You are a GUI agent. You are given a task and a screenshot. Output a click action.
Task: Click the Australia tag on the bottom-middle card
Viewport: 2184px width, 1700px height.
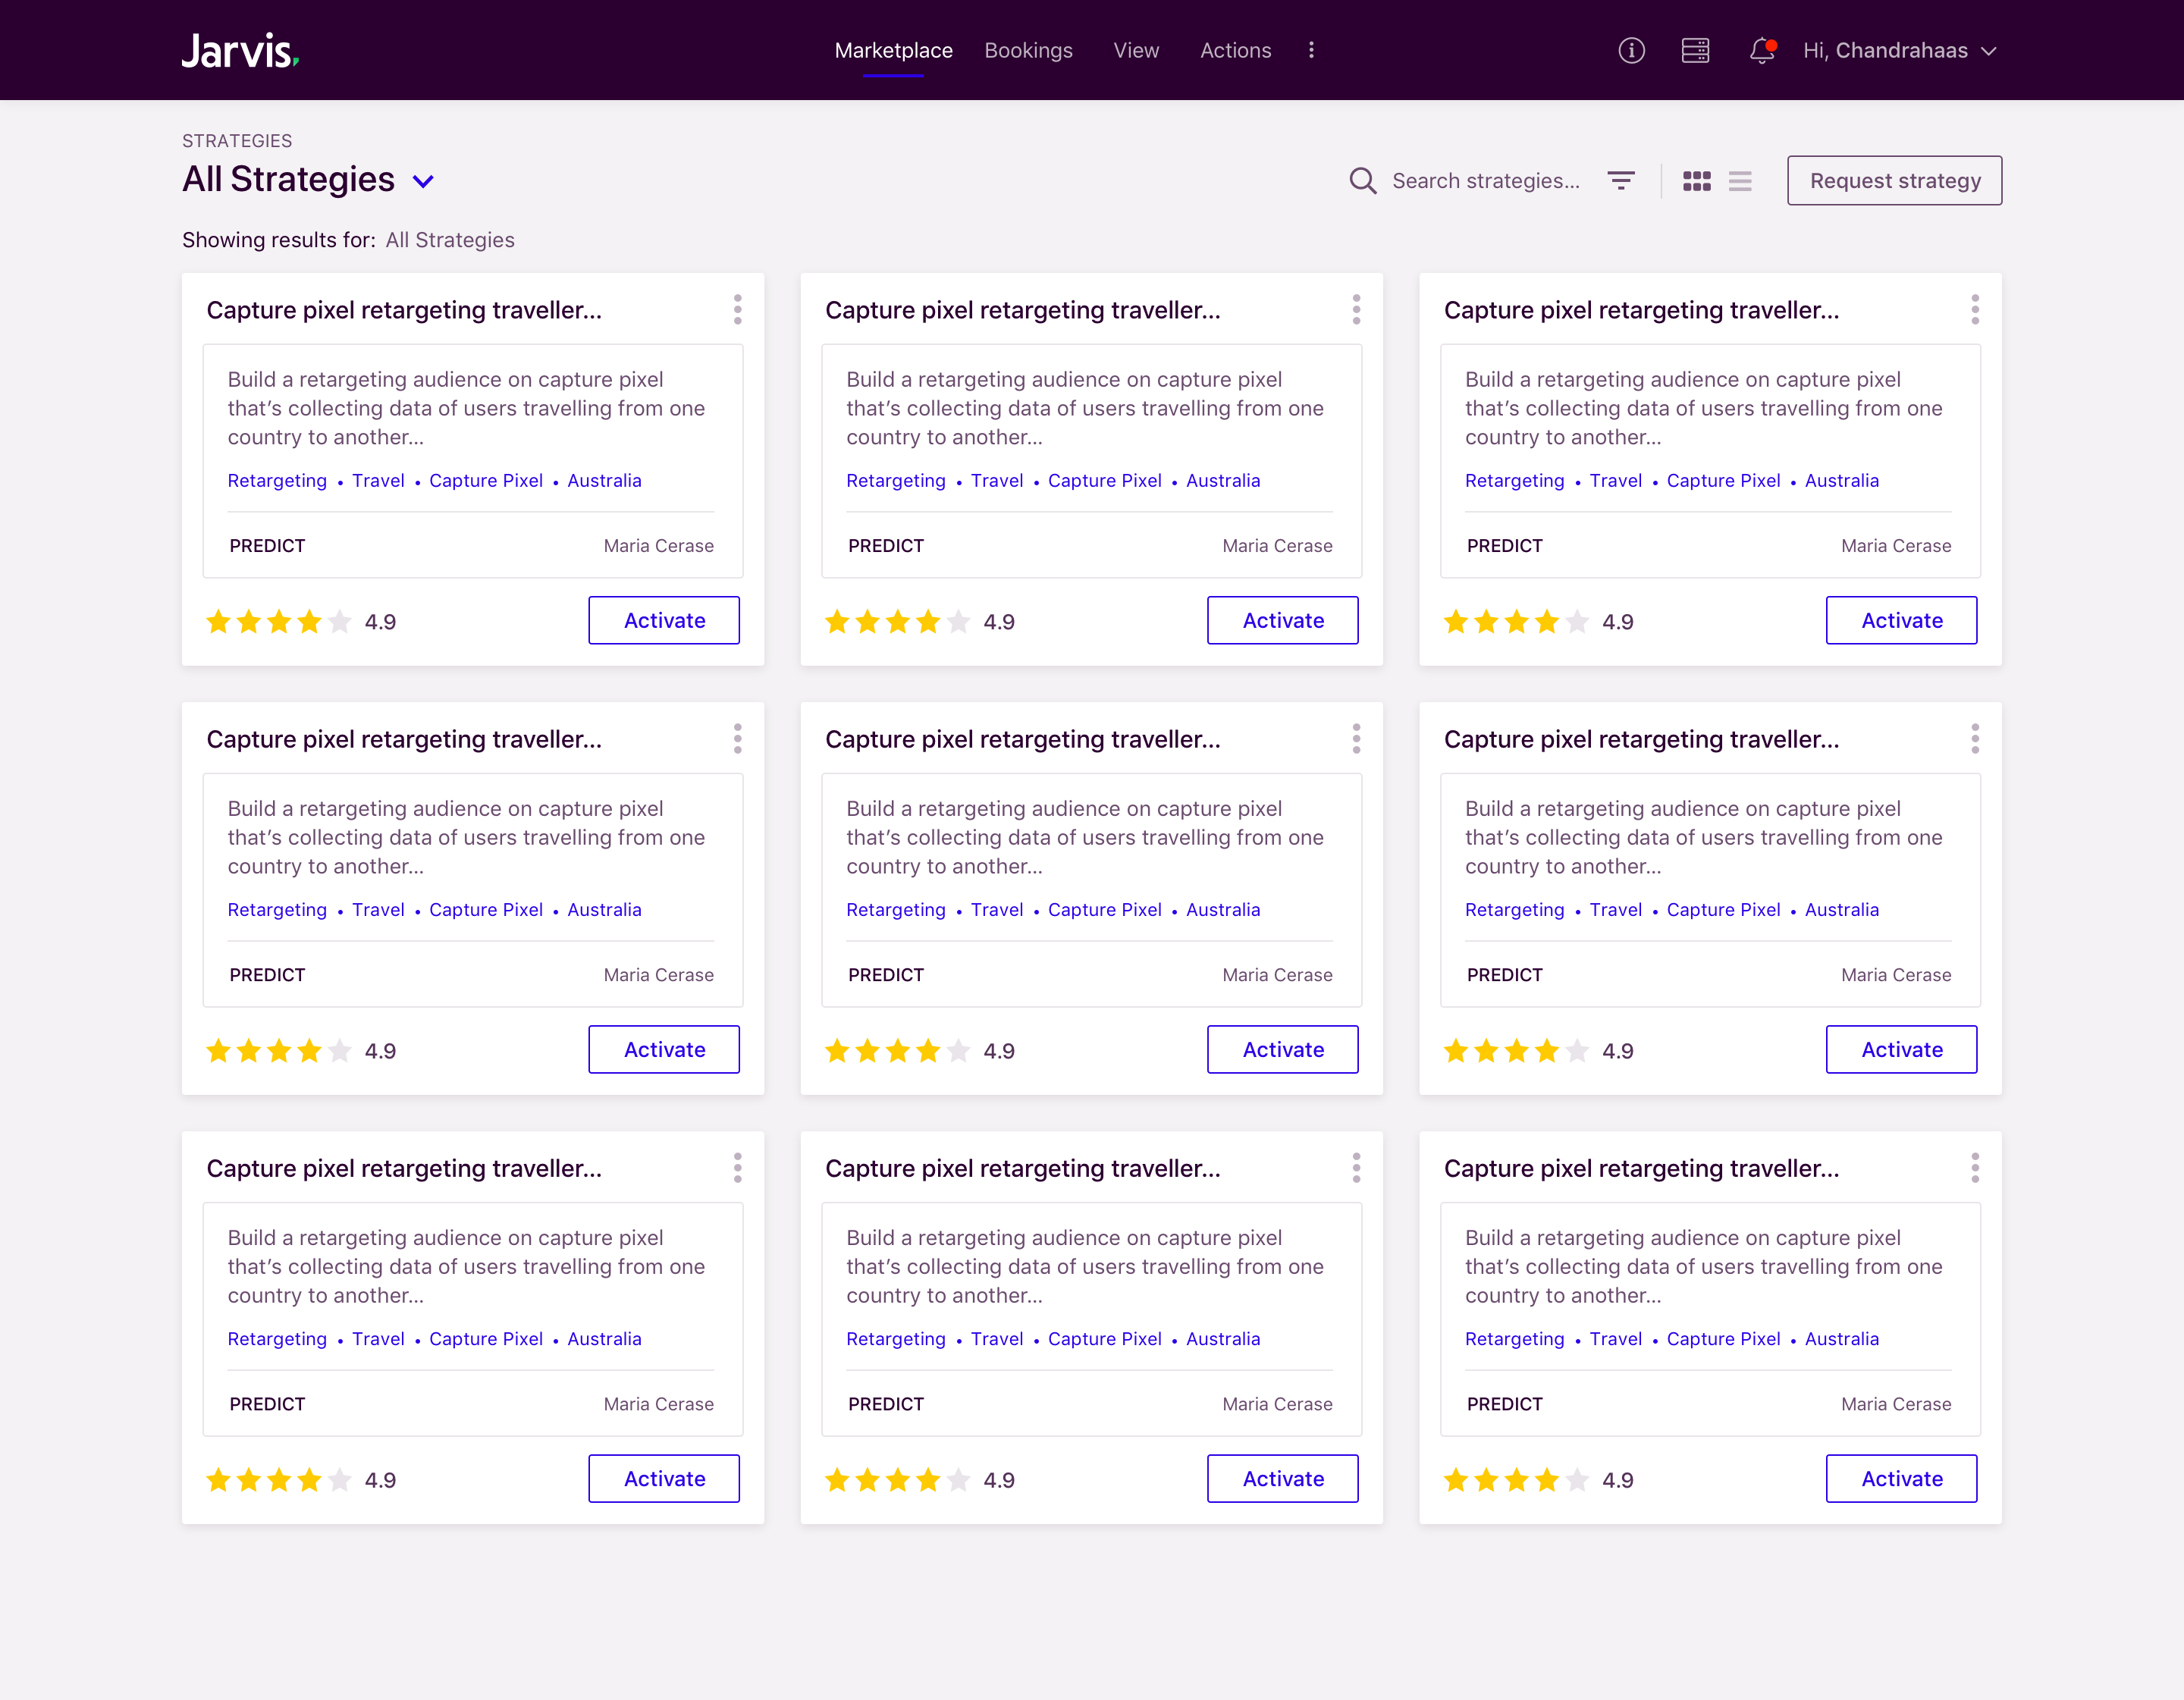point(1223,1339)
